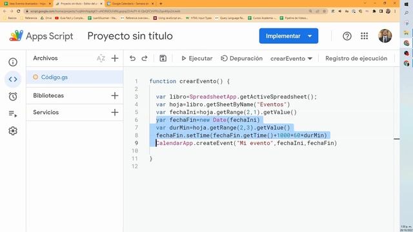Click line number 9 in gutter
This screenshot has height=232, width=413.
pos(136,143)
